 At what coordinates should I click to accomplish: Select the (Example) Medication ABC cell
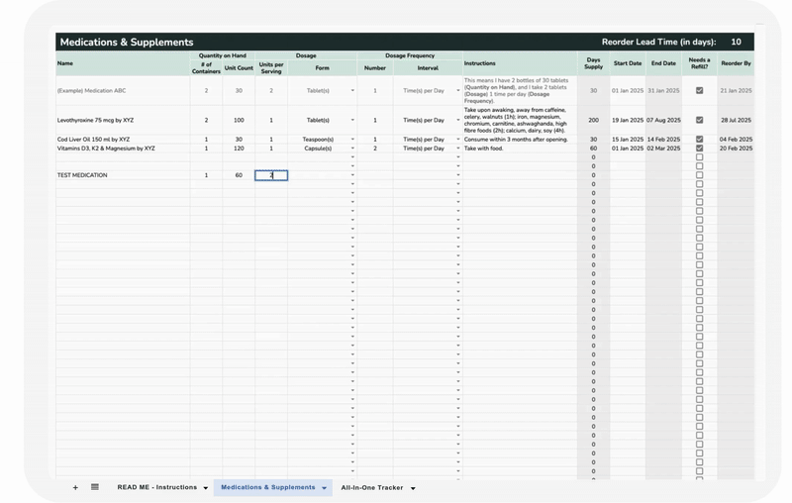point(123,91)
